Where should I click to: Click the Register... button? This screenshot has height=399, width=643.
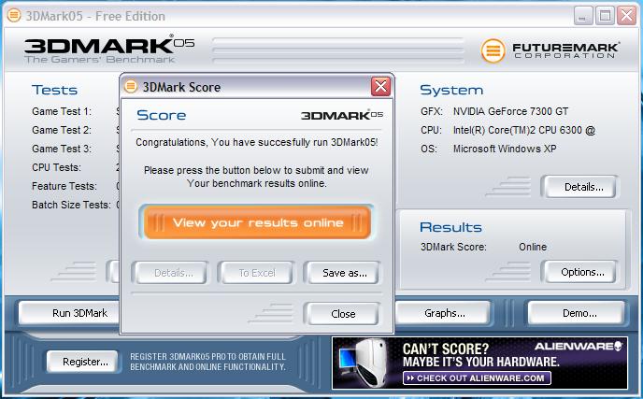tap(83, 362)
